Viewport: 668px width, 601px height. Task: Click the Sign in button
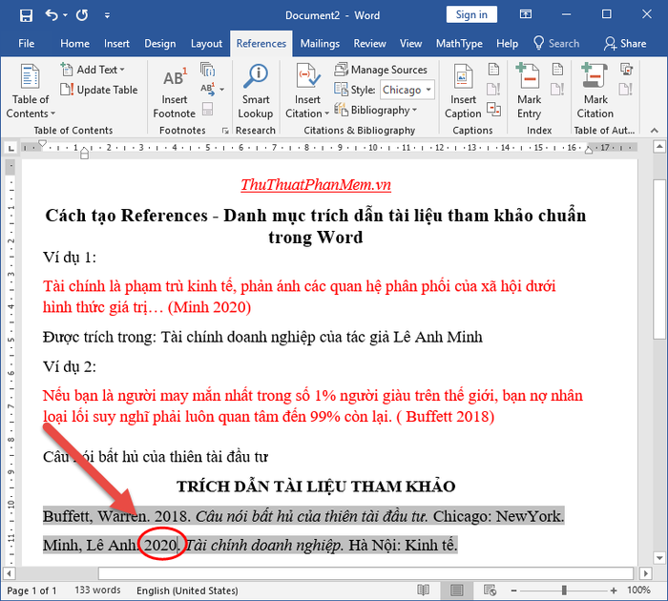tap(471, 15)
